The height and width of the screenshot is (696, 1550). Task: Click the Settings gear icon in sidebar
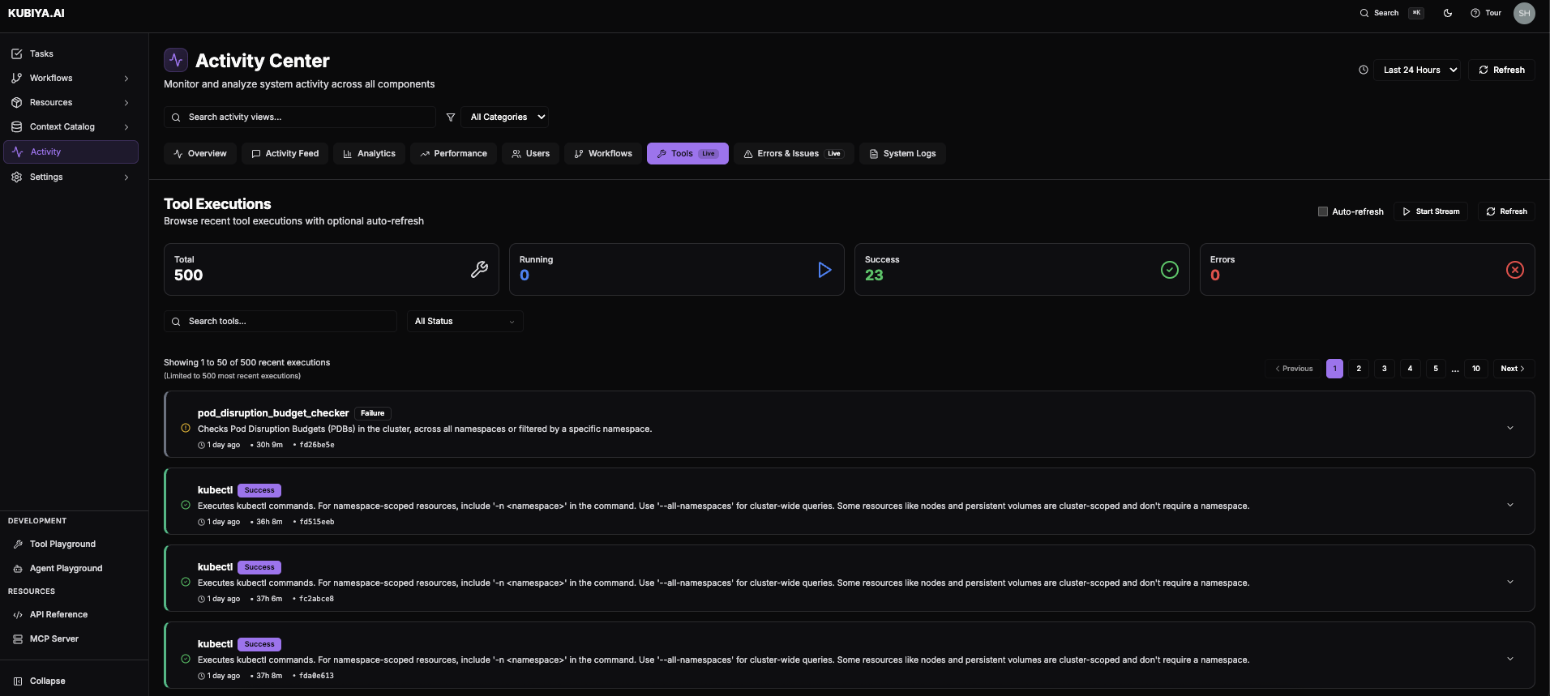click(x=17, y=177)
